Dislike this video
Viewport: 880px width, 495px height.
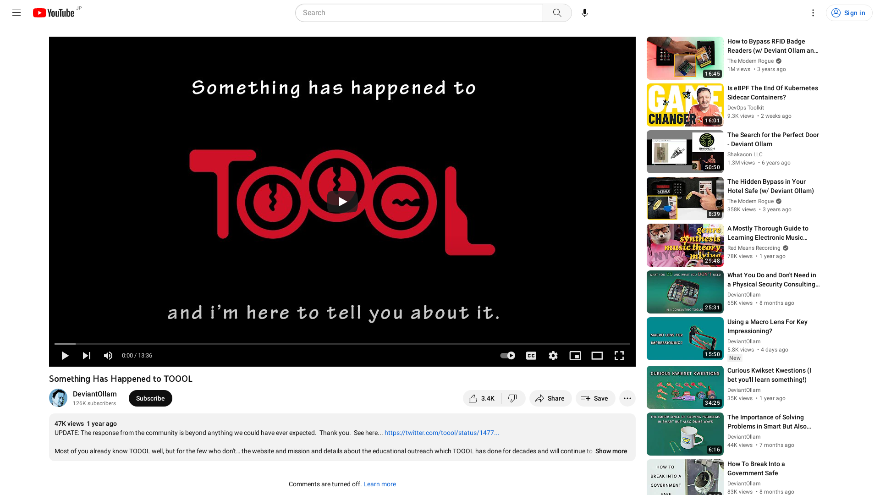point(513,398)
